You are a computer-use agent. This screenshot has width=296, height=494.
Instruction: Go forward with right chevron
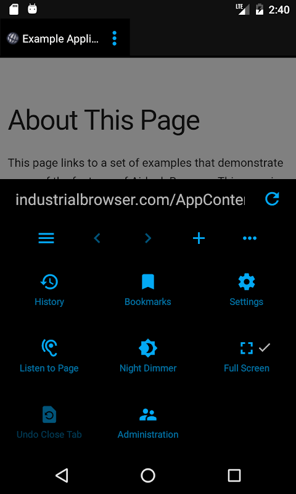(x=148, y=238)
